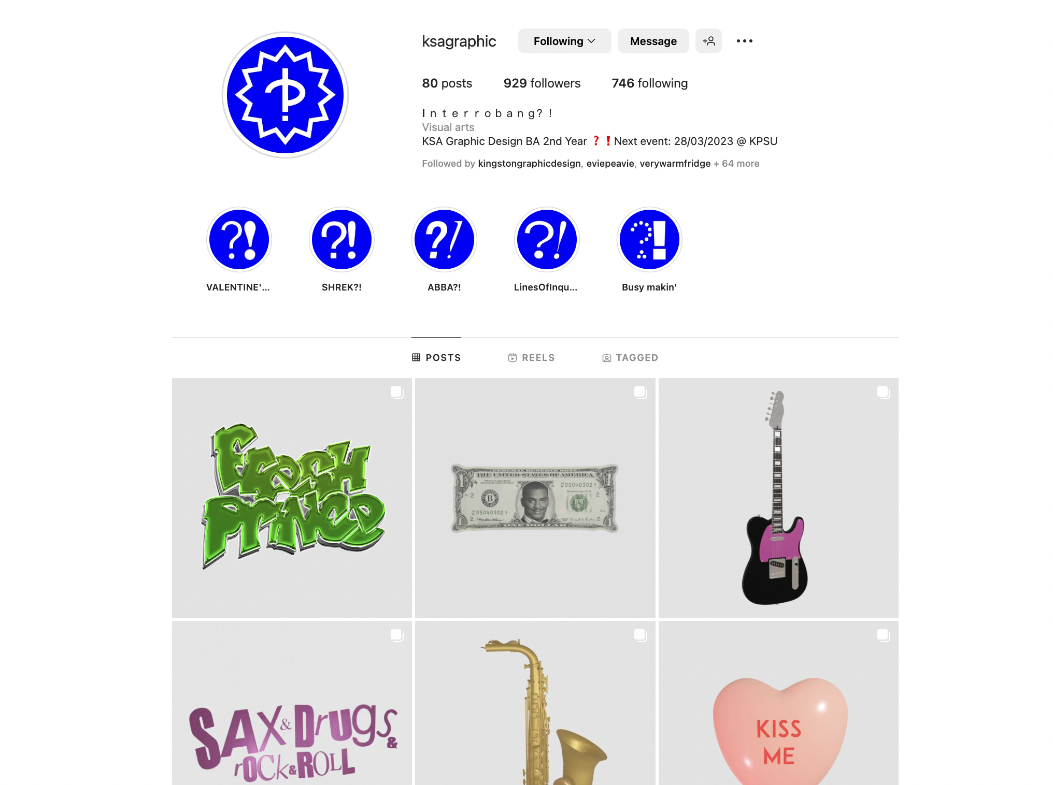Open the KISS ME heart post
The image size is (1053, 785).
click(x=778, y=703)
